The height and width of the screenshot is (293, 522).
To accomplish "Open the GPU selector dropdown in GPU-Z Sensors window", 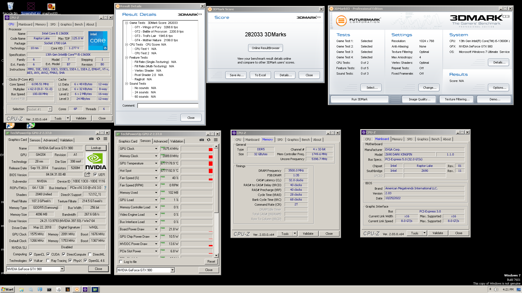I will coord(172,270).
